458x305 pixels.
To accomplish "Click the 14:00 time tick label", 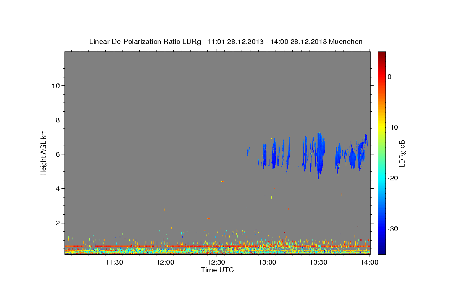I will coord(369,262).
